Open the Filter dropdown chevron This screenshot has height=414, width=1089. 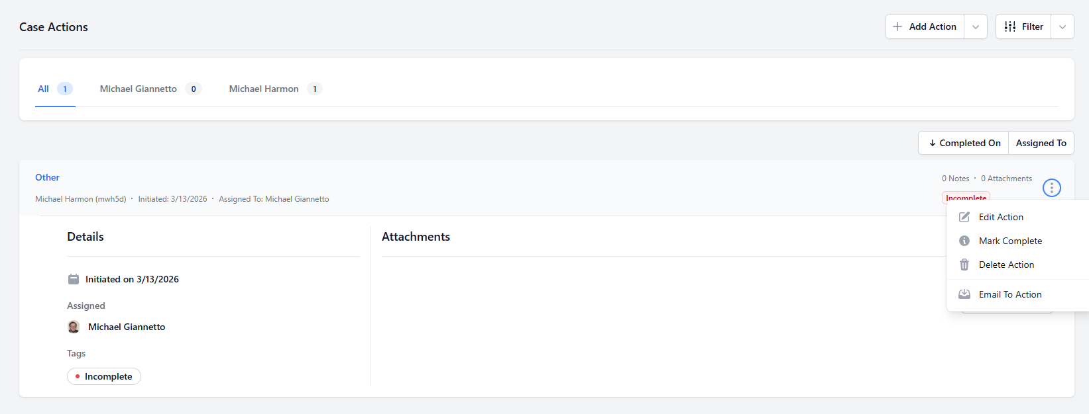[1062, 26]
